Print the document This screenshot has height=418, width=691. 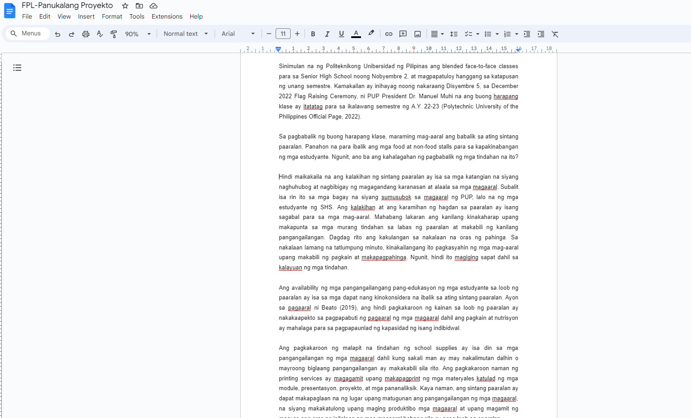[x=86, y=34]
